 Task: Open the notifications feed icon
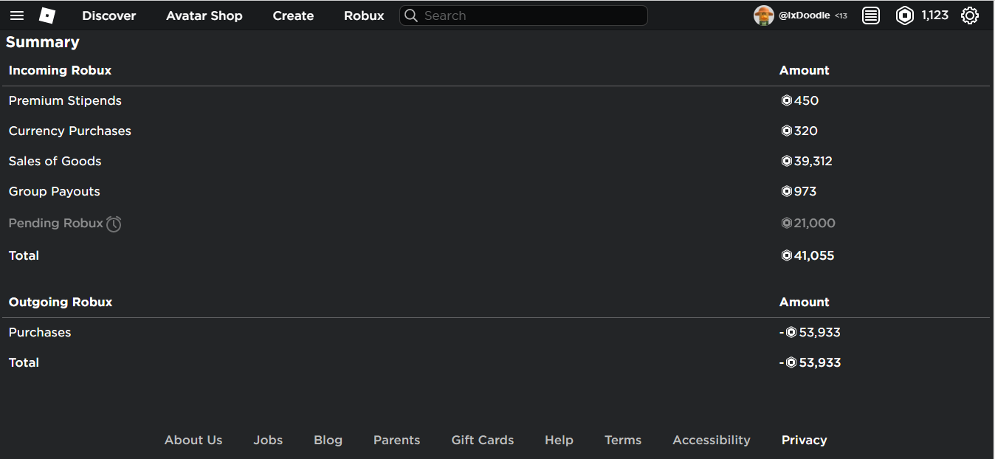point(871,15)
